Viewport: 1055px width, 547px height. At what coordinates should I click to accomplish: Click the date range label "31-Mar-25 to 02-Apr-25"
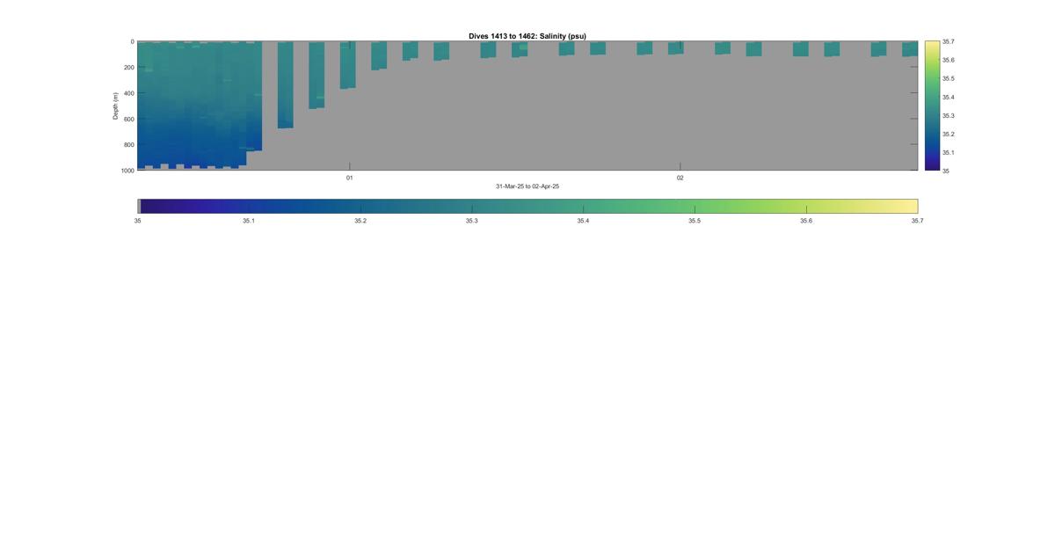(527, 186)
